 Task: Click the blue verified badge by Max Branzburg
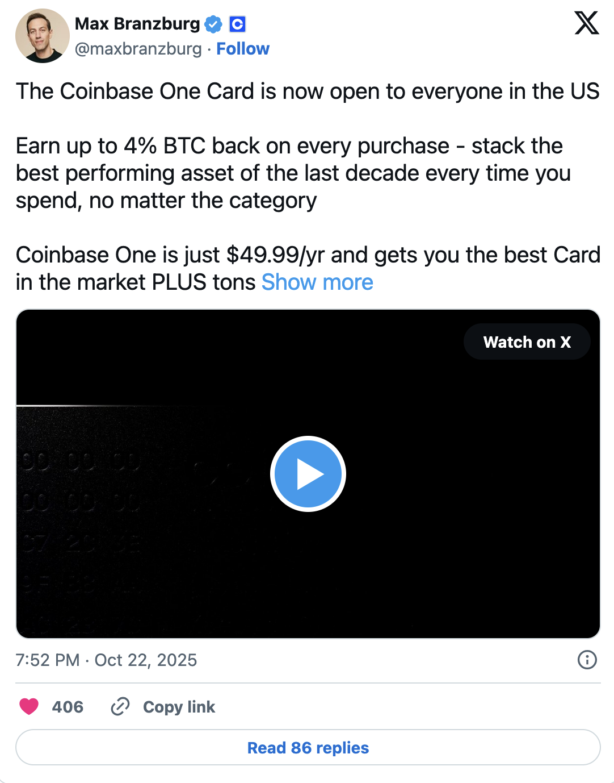213,23
